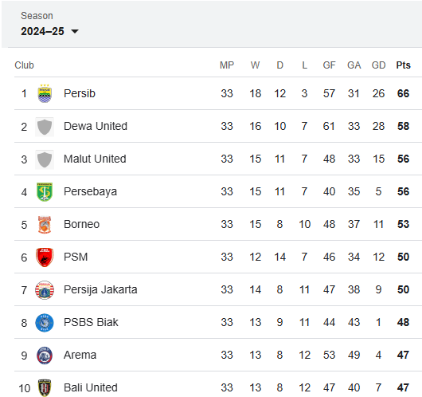Open the Persija Jakarta team name
Screen dimensions: 422x397
pyautogui.click(x=100, y=289)
